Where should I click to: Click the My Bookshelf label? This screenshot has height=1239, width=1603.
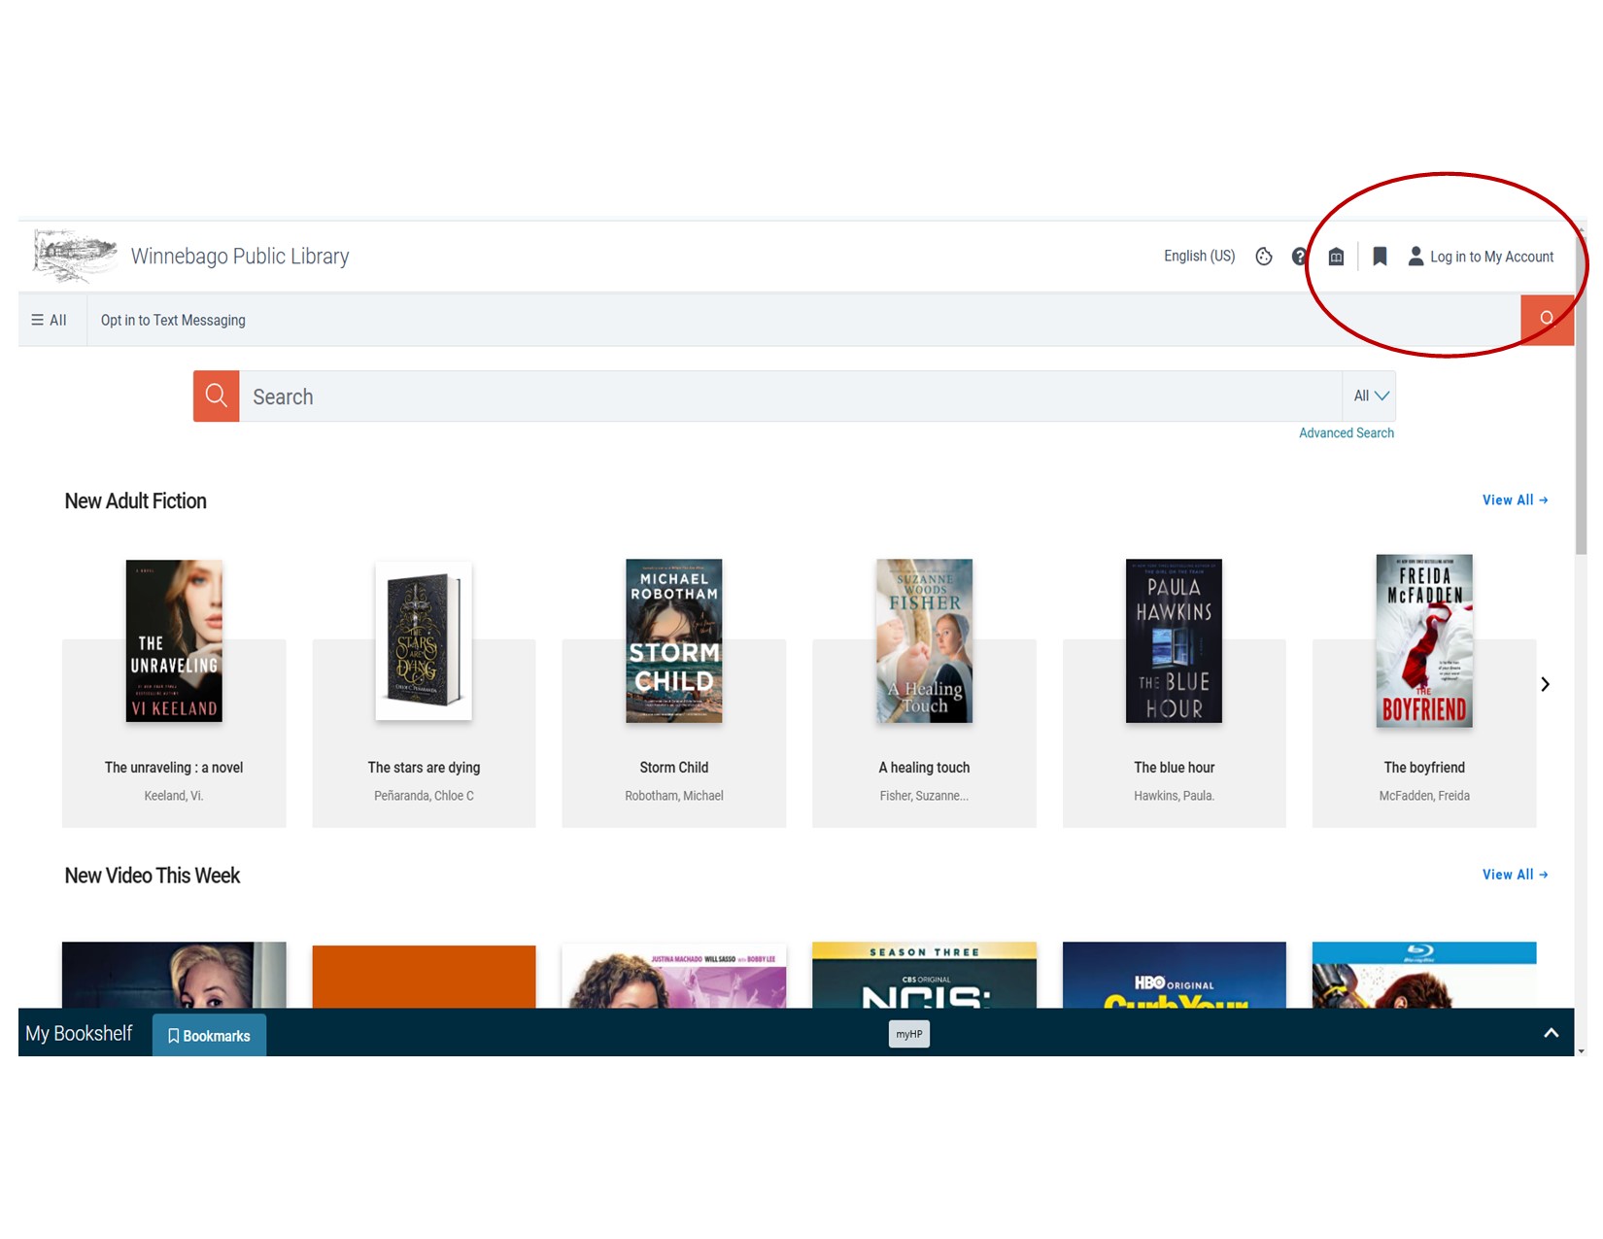click(79, 1033)
